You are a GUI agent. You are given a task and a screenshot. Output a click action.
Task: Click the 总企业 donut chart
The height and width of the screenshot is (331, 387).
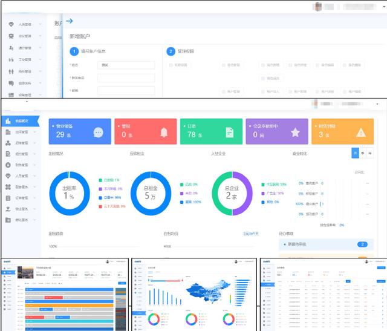232,194
